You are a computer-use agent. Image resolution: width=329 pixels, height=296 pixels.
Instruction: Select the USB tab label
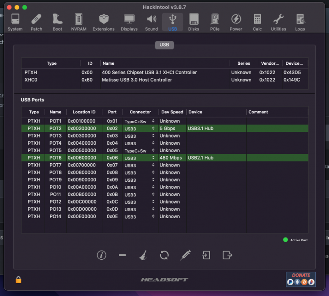(164, 45)
